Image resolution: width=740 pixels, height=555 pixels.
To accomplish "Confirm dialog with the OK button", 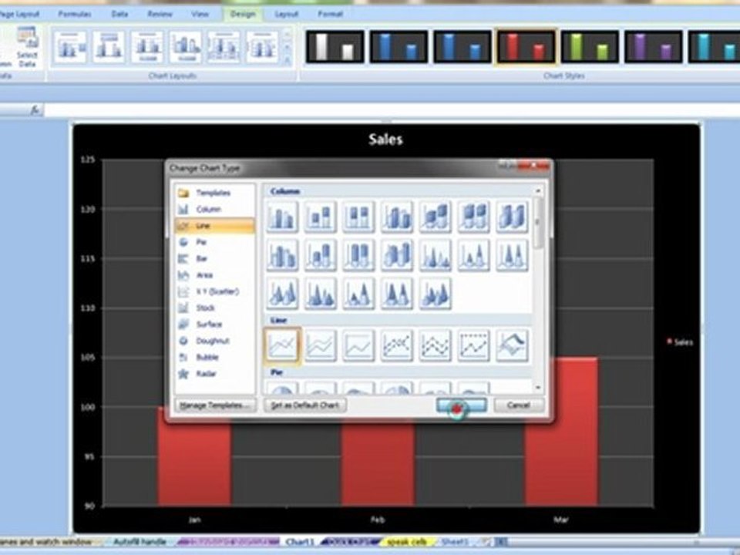I will tap(462, 405).
